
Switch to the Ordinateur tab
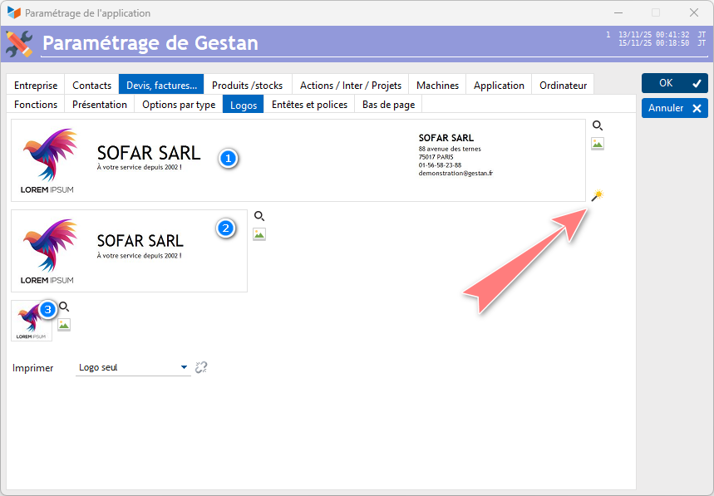click(563, 85)
